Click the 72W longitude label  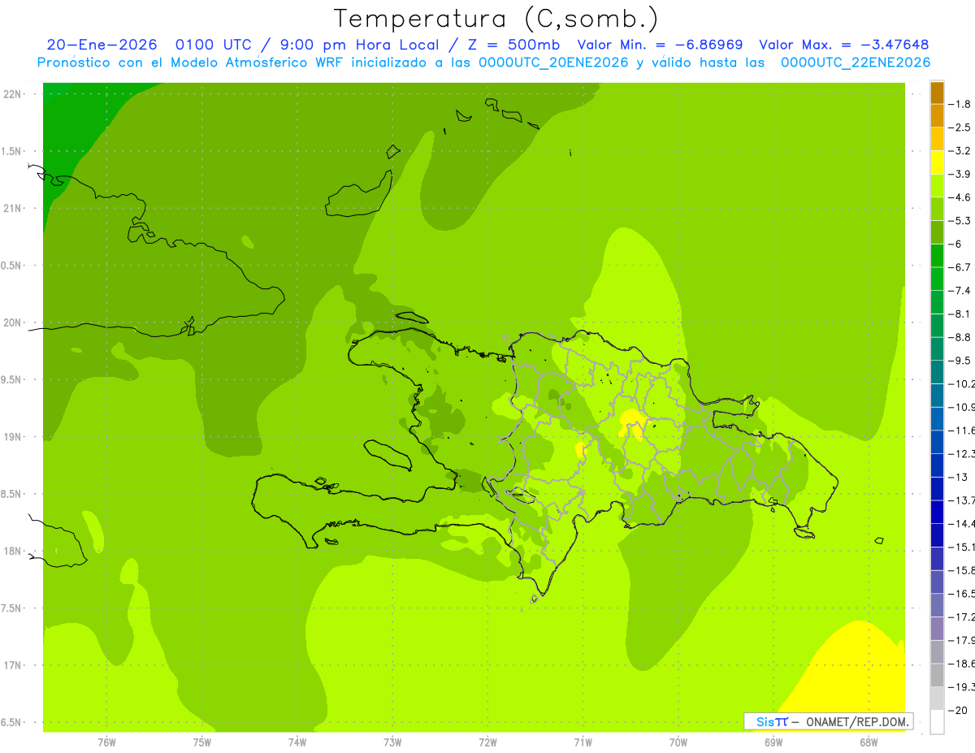click(x=487, y=742)
